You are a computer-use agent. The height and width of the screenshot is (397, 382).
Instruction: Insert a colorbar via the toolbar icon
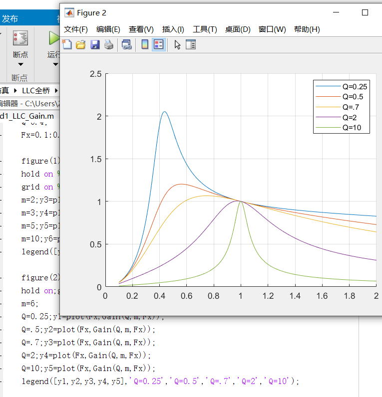(145, 44)
